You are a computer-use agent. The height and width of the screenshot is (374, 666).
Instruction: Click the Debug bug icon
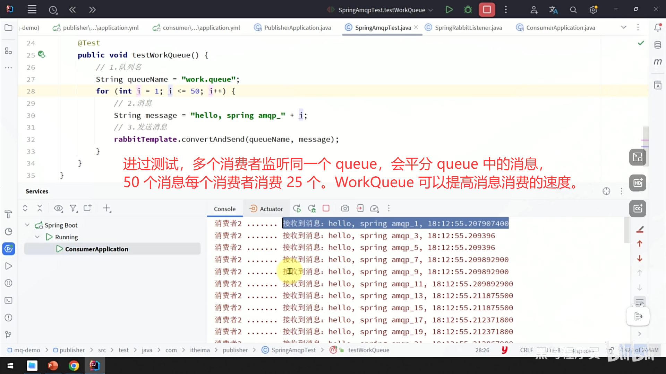(x=468, y=10)
